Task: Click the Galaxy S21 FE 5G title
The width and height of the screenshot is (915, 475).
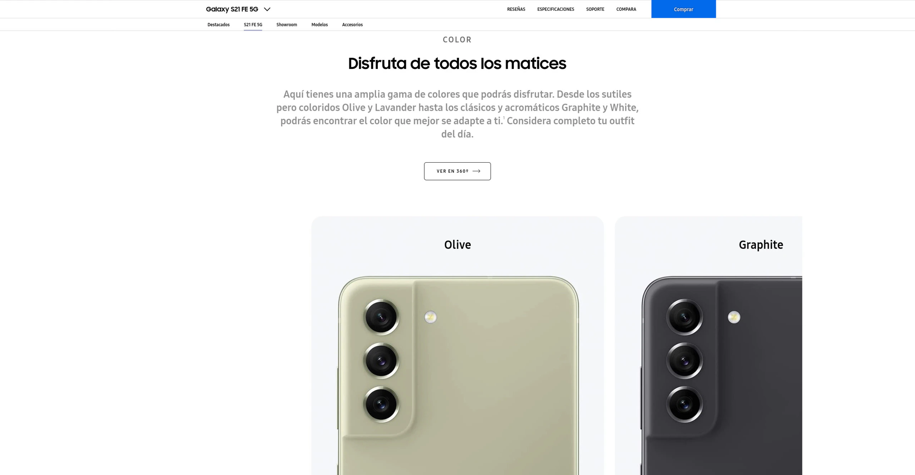Action: pyautogui.click(x=232, y=9)
